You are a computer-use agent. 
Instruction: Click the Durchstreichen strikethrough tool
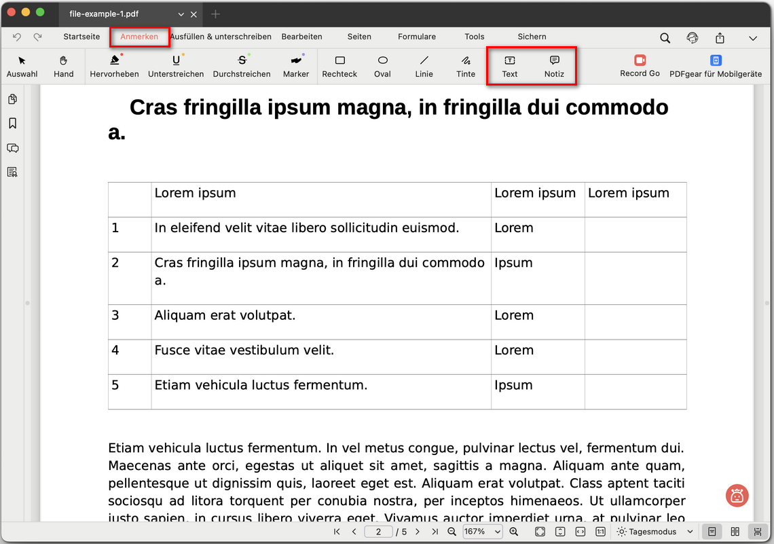click(x=242, y=66)
